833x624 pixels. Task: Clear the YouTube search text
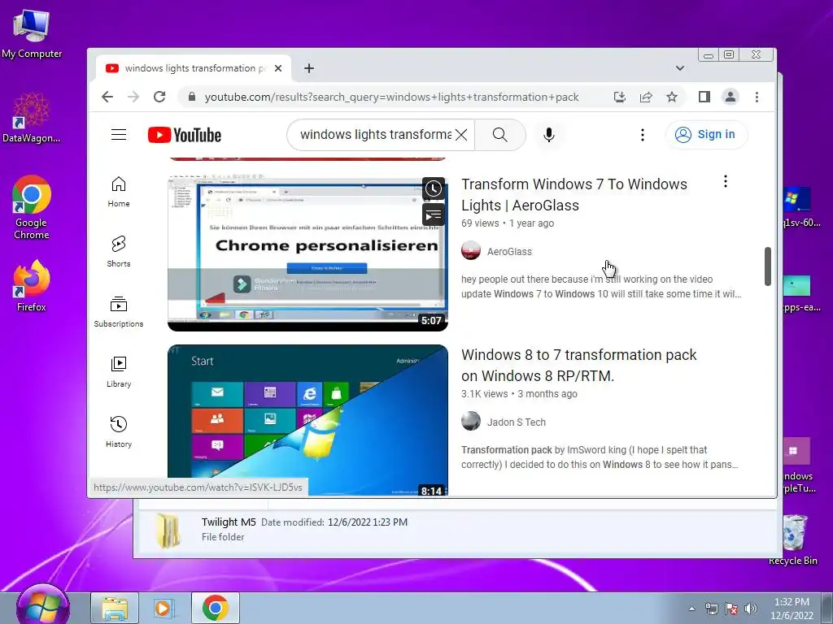tap(461, 135)
